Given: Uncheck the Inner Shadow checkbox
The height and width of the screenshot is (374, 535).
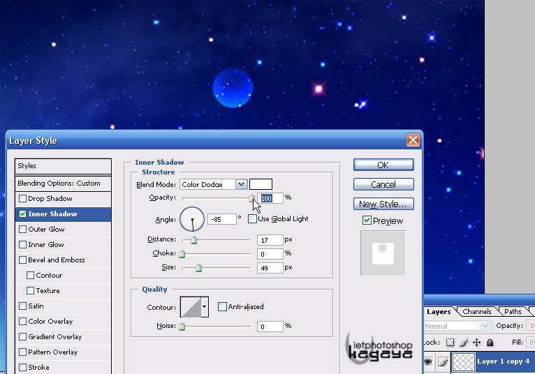Looking at the screenshot, I should point(22,214).
